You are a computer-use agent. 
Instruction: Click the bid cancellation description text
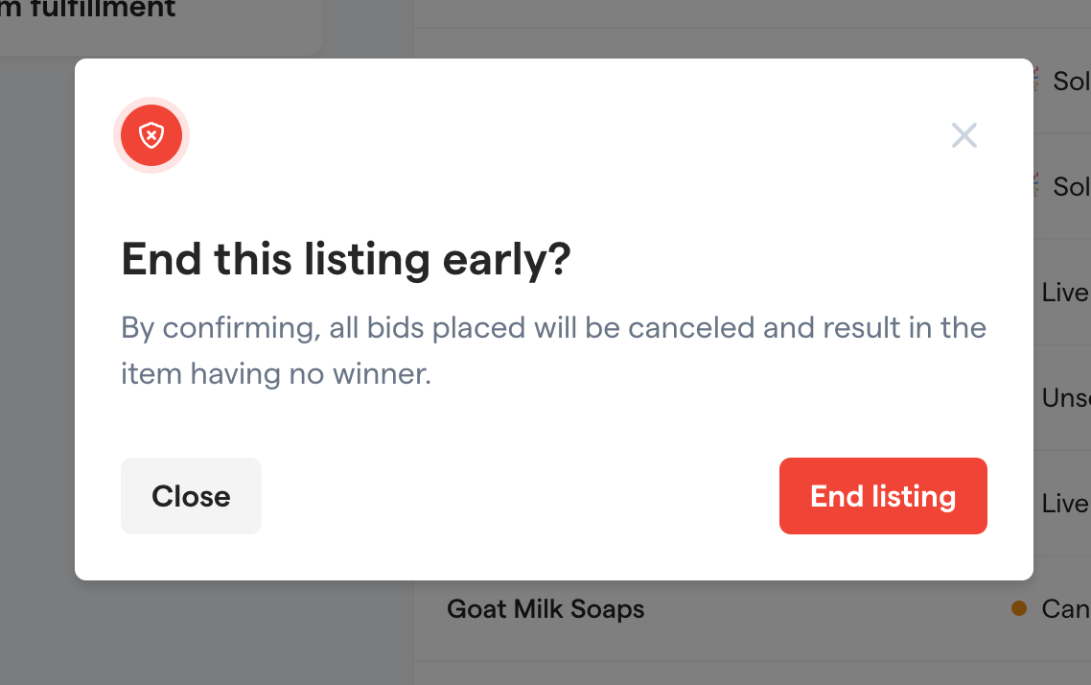coord(554,350)
